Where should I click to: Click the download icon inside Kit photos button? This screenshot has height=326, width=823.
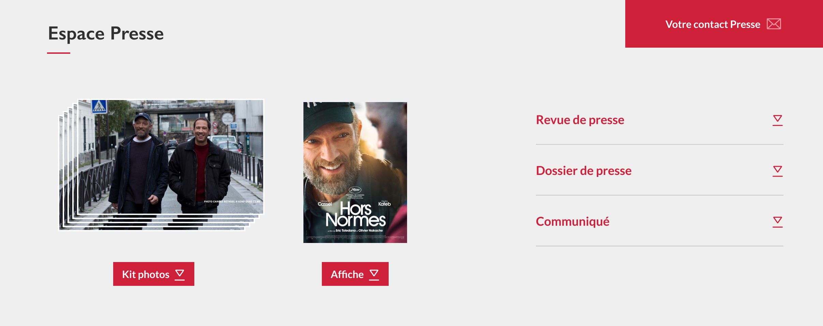tap(180, 275)
